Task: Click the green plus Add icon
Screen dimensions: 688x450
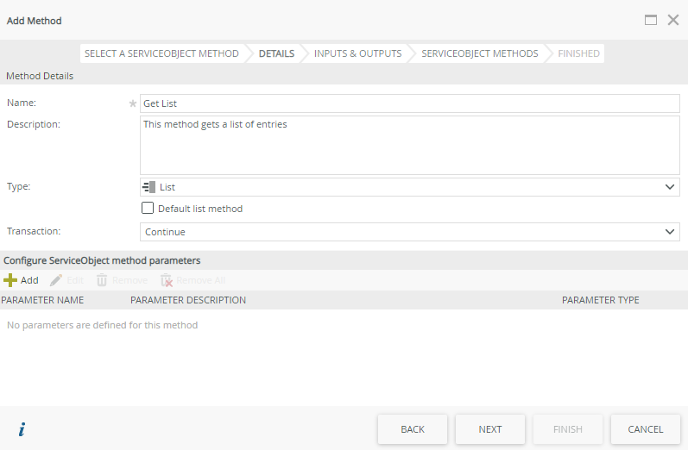Action: [x=10, y=280]
